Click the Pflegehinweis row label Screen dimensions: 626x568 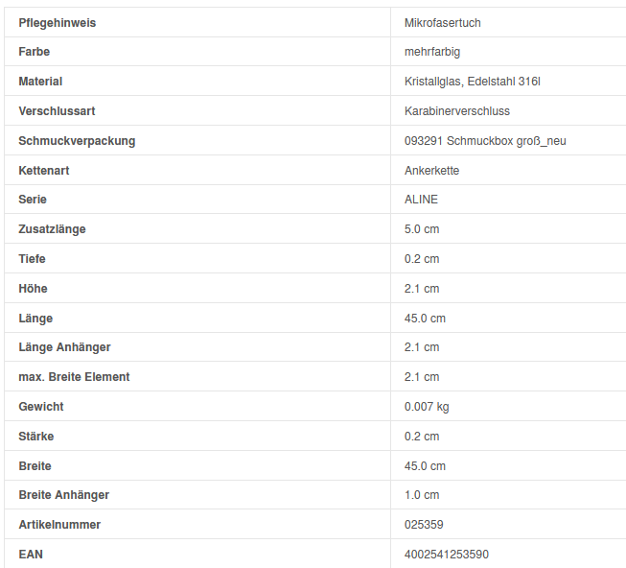click(x=58, y=22)
